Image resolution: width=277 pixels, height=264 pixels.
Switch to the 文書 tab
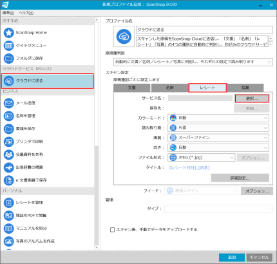pyautogui.click(x=132, y=88)
